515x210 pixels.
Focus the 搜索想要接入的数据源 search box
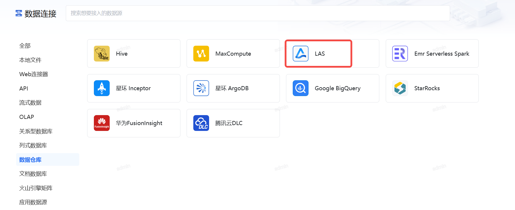point(258,13)
